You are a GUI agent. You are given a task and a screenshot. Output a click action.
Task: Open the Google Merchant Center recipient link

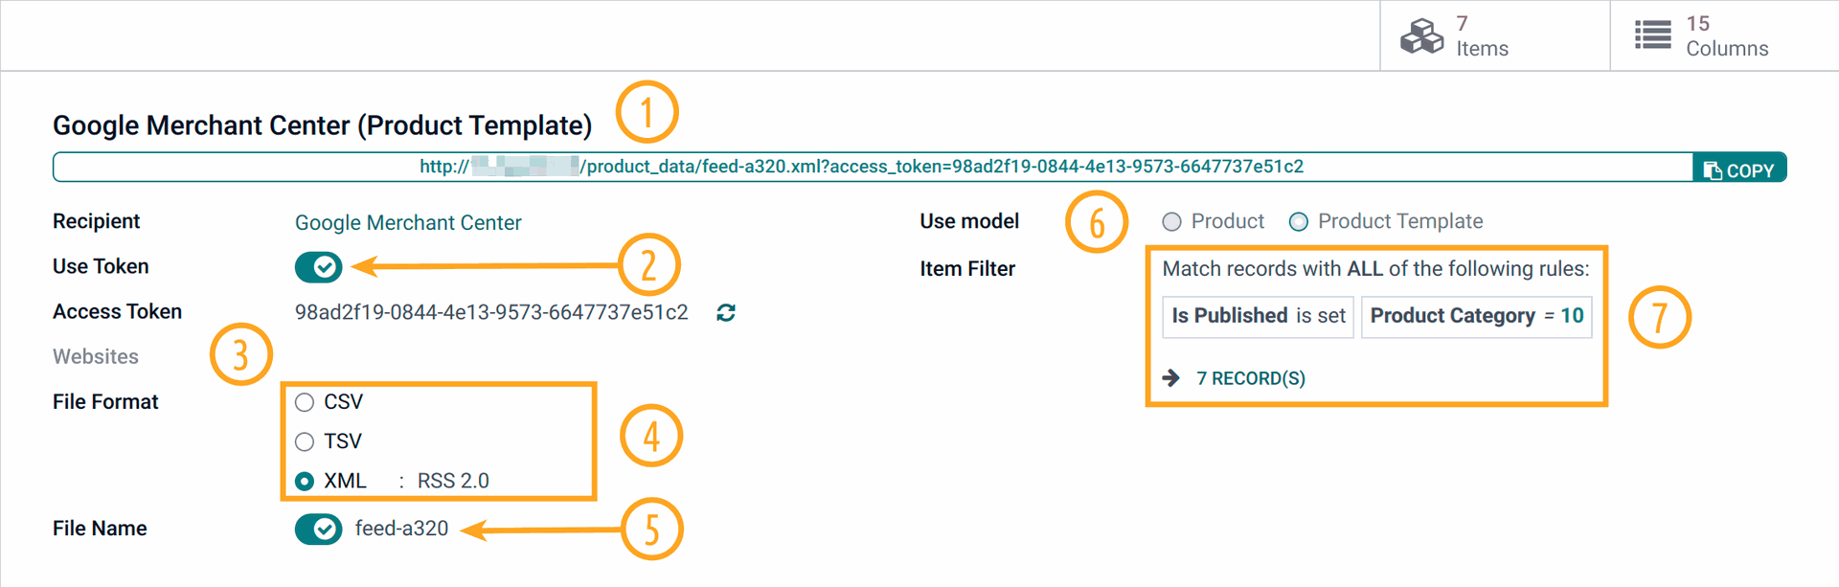click(408, 222)
